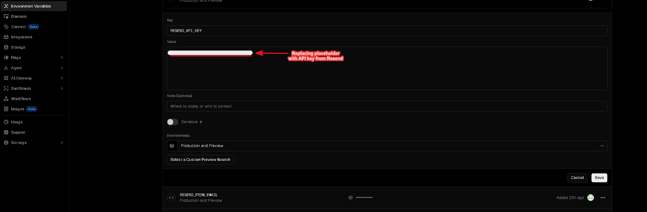647x212 pixels.
Task: Click the Connect icon in sidebar
Action: [x=6, y=27]
